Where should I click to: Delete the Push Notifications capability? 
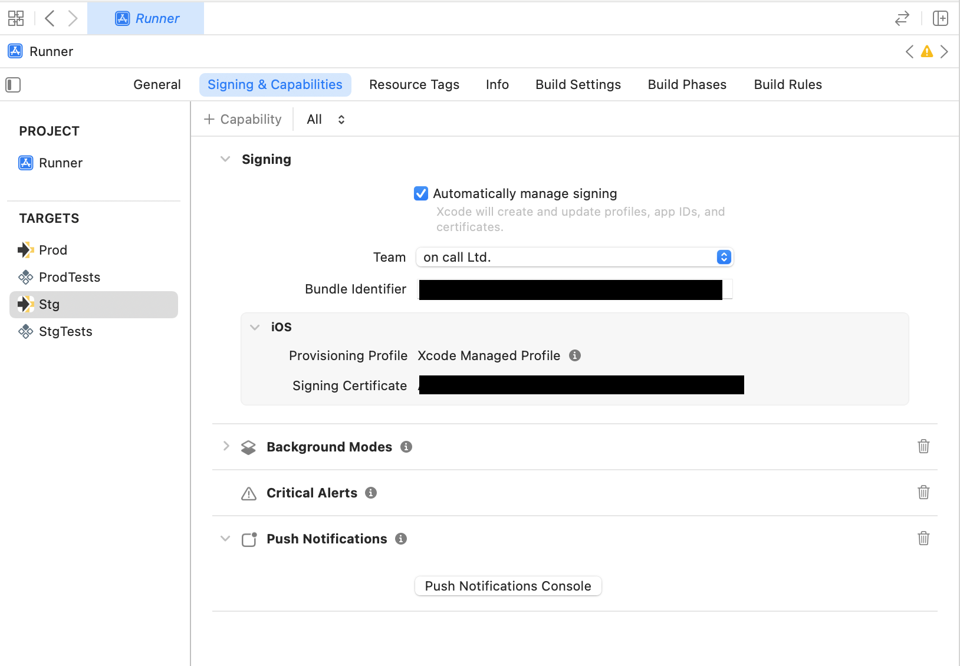(923, 538)
